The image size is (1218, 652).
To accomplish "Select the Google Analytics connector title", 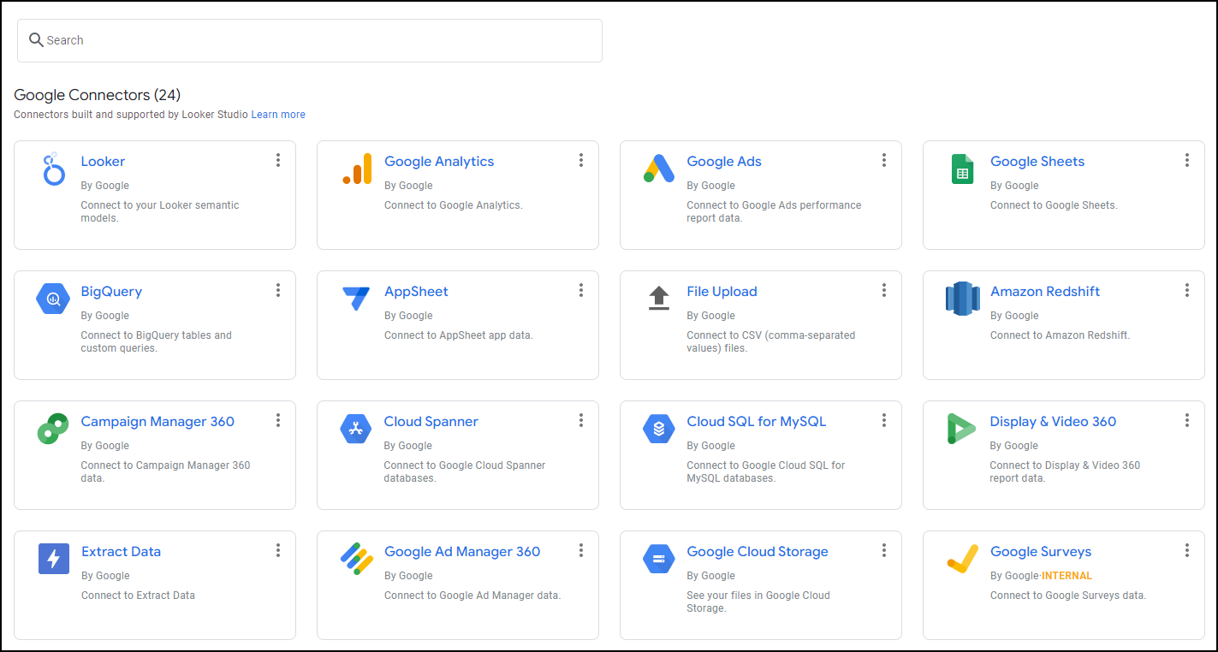I will click(x=439, y=162).
